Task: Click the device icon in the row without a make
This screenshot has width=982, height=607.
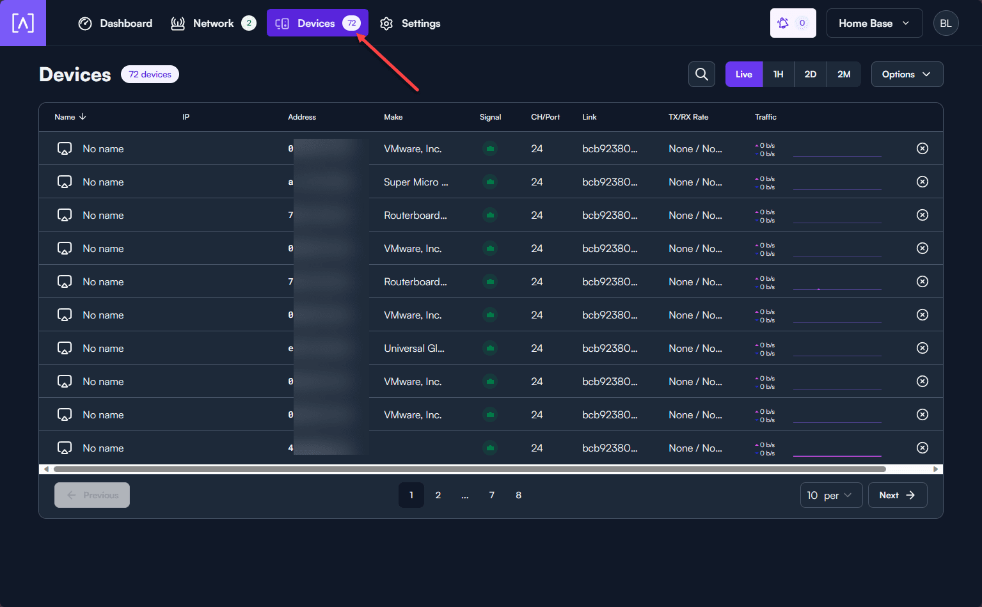Action: pyautogui.click(x=65, y=448)
